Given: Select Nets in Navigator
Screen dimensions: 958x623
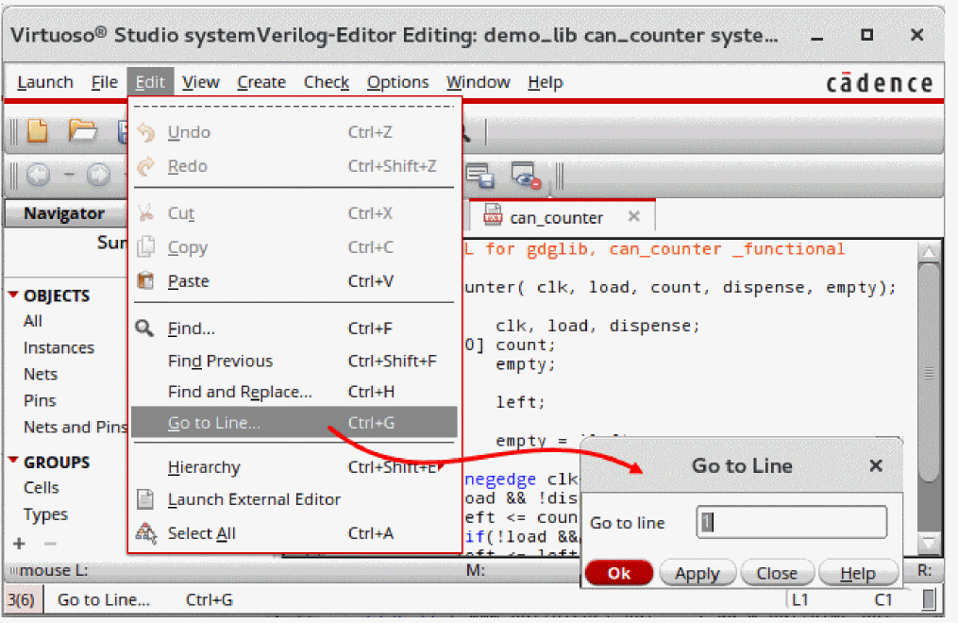Looking at the screenshot, I should click(x=41, y=374).
